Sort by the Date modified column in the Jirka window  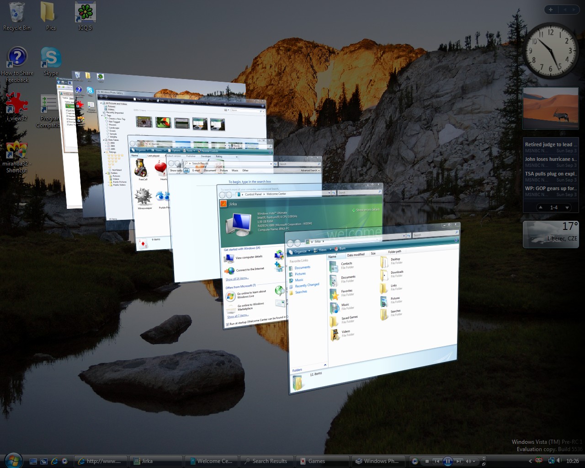356,255
